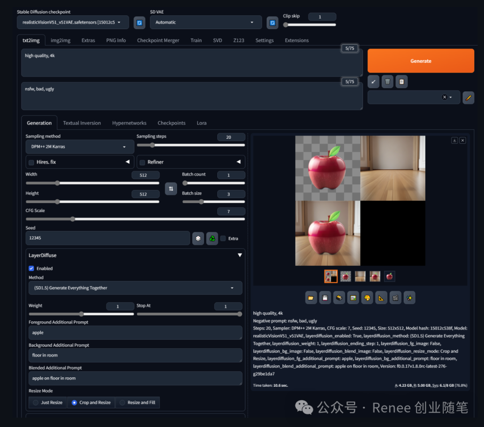Collapse the LayerDiffuse section
484x427 pixels.
[240, 255]
